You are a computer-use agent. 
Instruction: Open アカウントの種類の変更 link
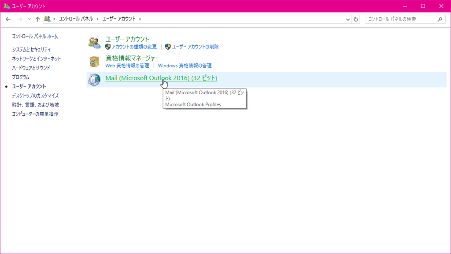point(134,47)
